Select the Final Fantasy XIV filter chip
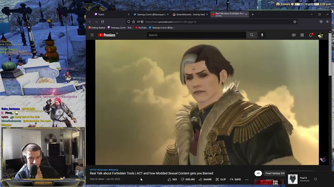This screenshot has height=187, width=334. (275, 173)
